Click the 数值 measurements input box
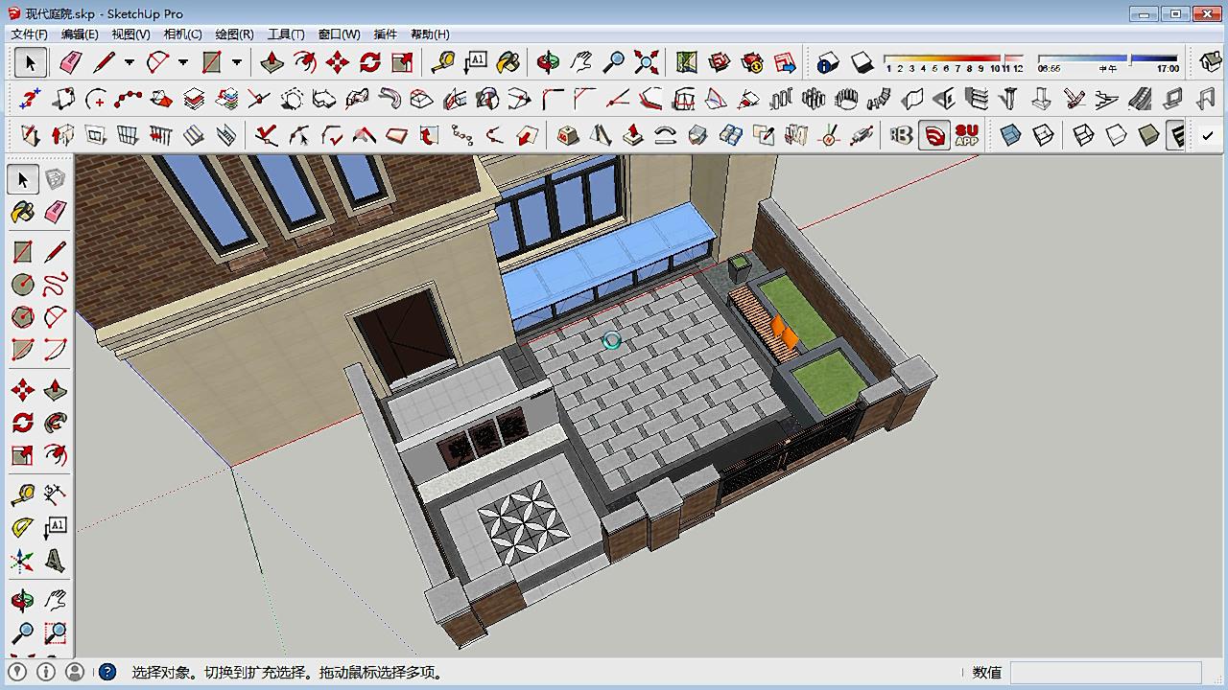Screen dimensions: 1228x690 [x=1105, y=673]
